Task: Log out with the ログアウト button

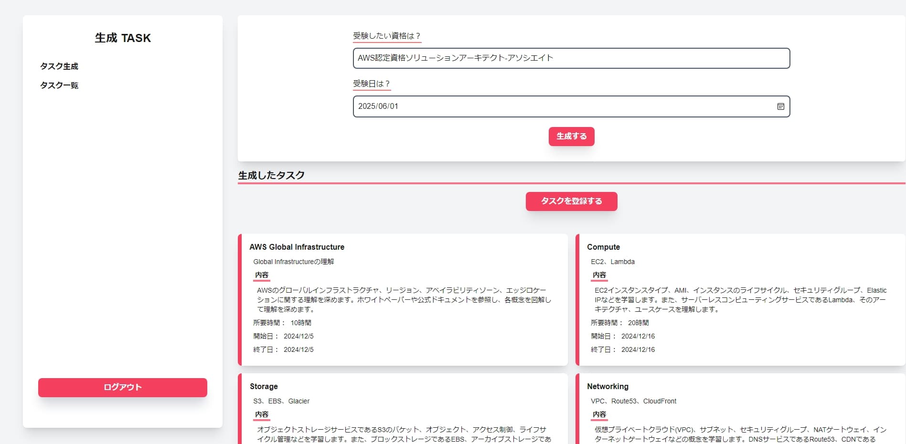Action: pyautogui.click(x=123, y=387)
